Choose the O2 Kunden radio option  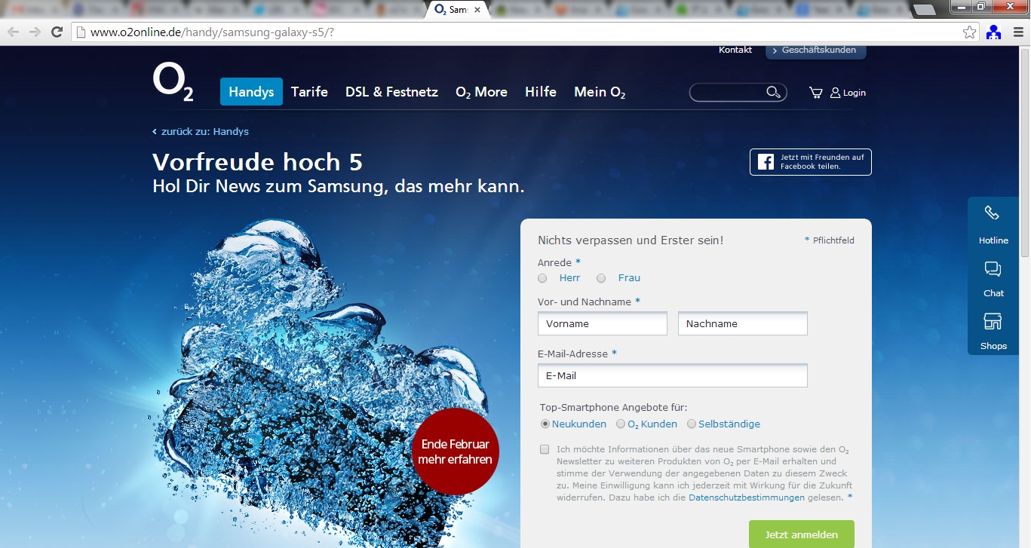tap(621, 424)
